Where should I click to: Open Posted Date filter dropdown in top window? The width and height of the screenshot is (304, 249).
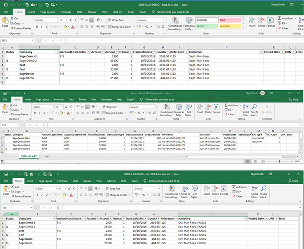point(283,52)
